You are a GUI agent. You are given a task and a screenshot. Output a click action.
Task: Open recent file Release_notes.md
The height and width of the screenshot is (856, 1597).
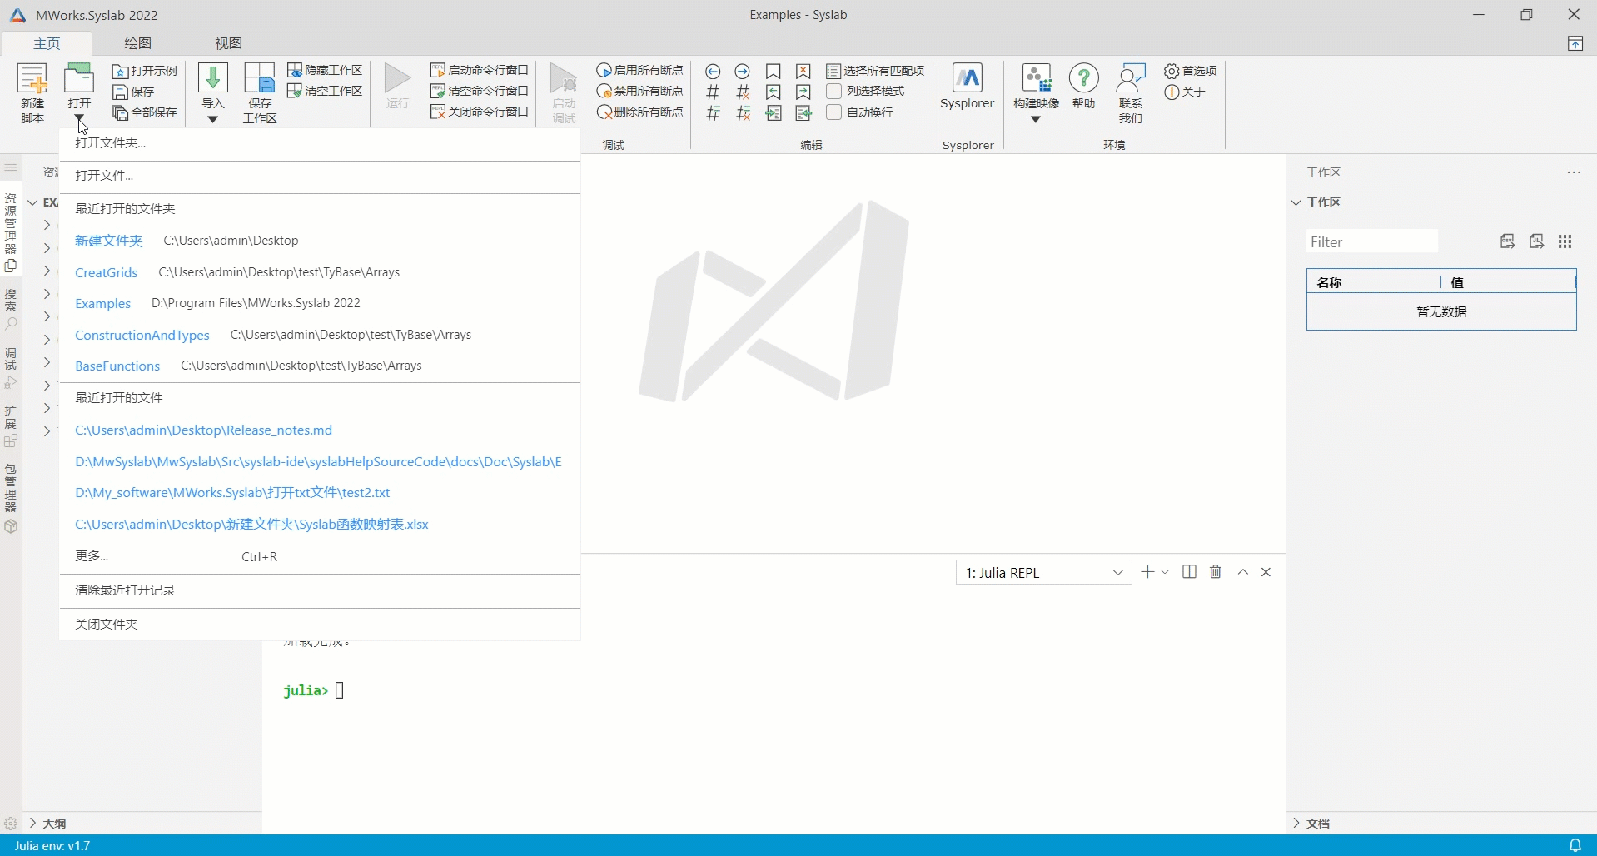[x=203, y=430]
